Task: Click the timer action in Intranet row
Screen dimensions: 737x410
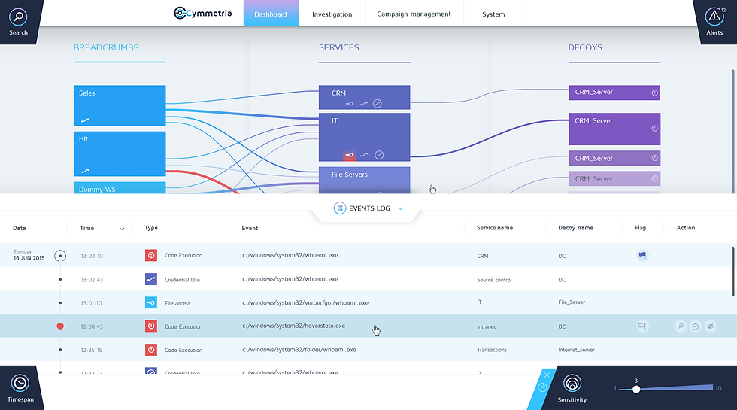Action: tap(695, 326)
